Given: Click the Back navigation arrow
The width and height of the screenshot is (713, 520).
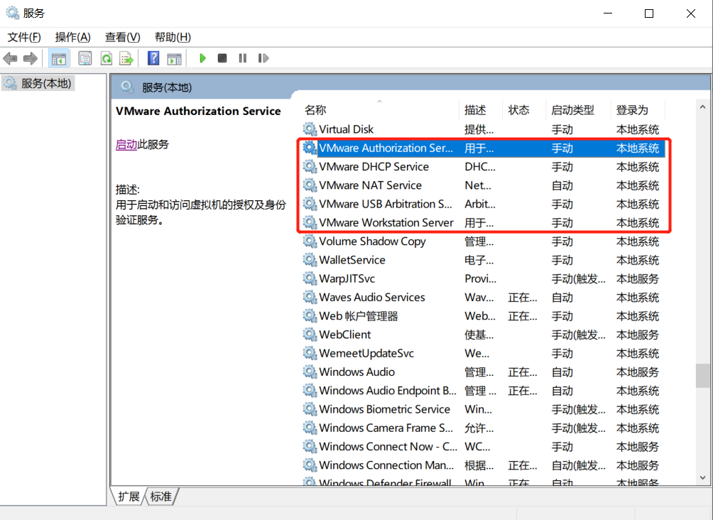Looking at the screenshot, I should tap(10, 58).
